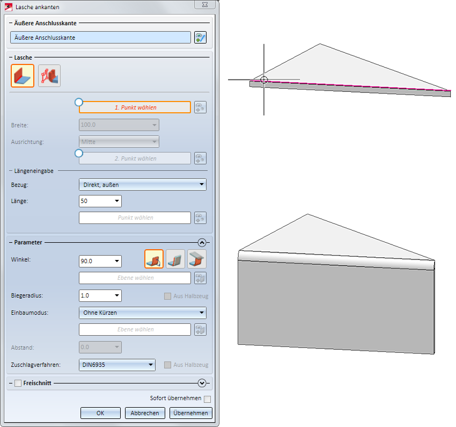Collapse the Parameter section

pos(202,242)
